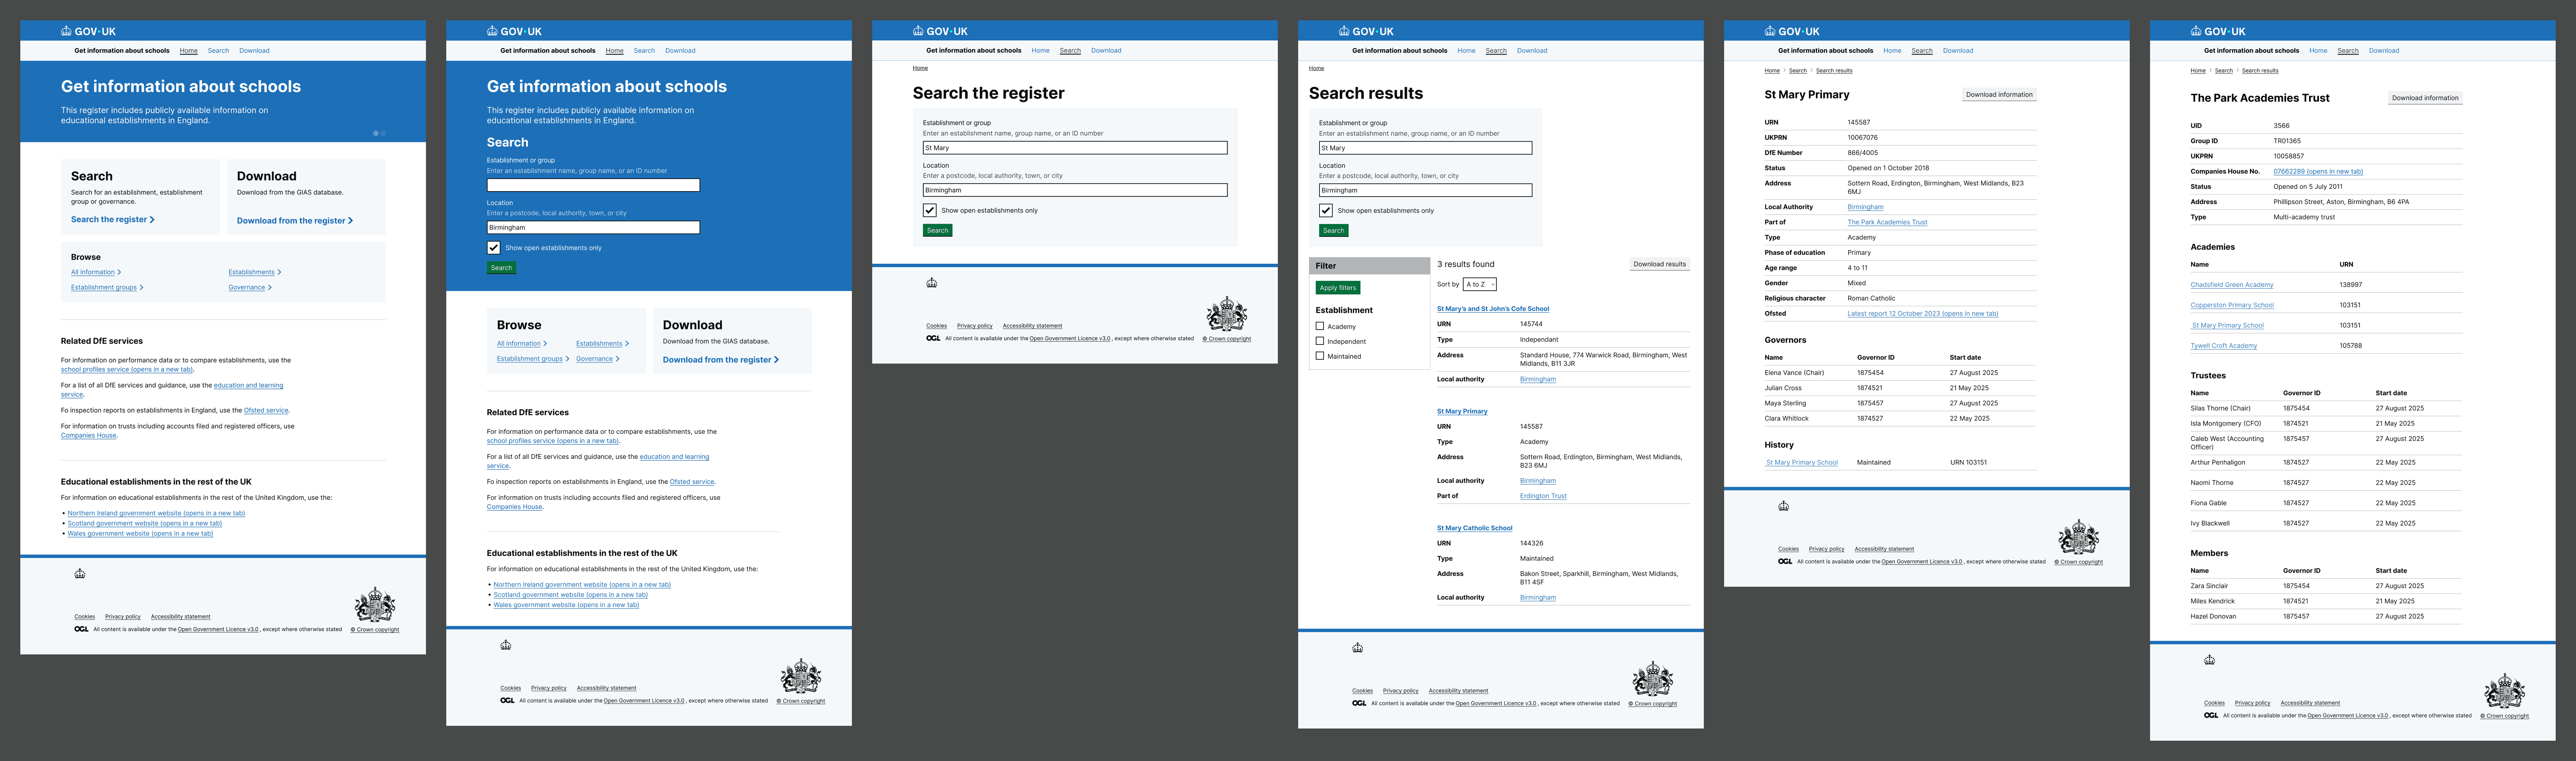Open Companies House number 07662289 link

click(x=2318, y=171)
